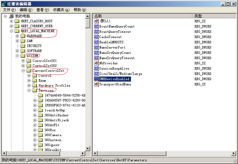Click the tree pane scroll down arrow
The image size is (238, 164).
click(88, 149)
